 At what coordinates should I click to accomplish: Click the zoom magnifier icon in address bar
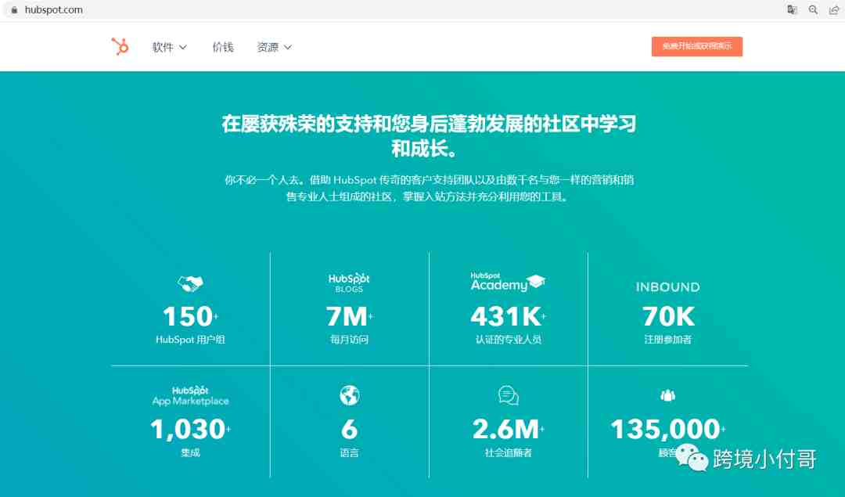tap(813, 9)
